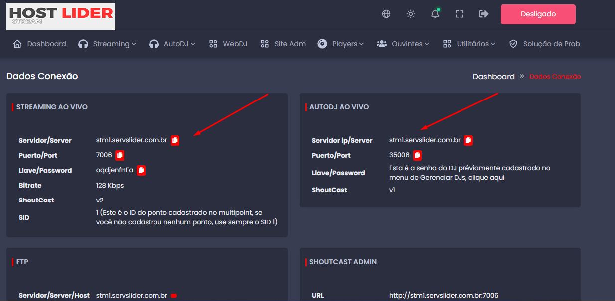
Task: Copy the streaming port 7006
Action: pos(120,155)
